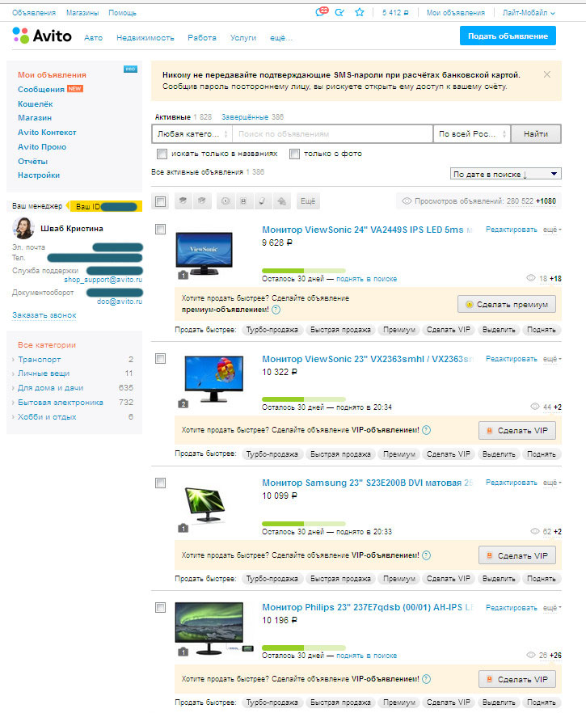Click the "Поиск по объявлениям" search field

pos(332,134)
